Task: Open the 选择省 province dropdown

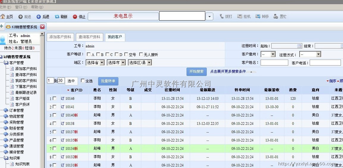Action: pos(102,63)
